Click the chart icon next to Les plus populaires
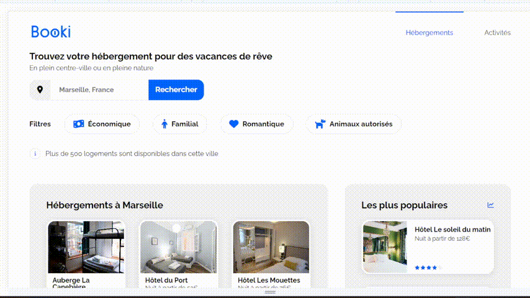The image size is (530, 298). pos(490,205)
